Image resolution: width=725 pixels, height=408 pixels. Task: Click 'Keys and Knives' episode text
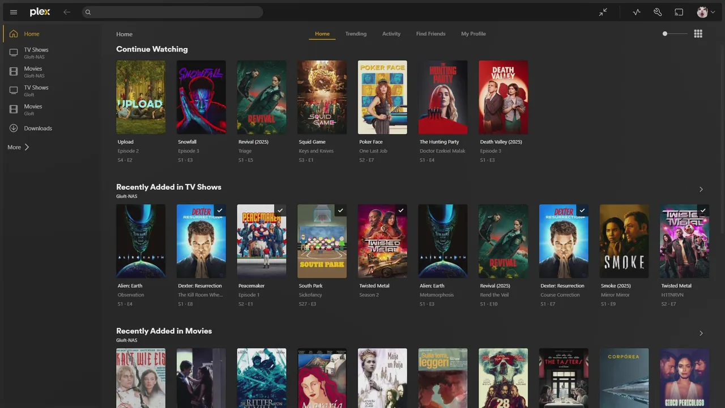[x=316, y=151]
